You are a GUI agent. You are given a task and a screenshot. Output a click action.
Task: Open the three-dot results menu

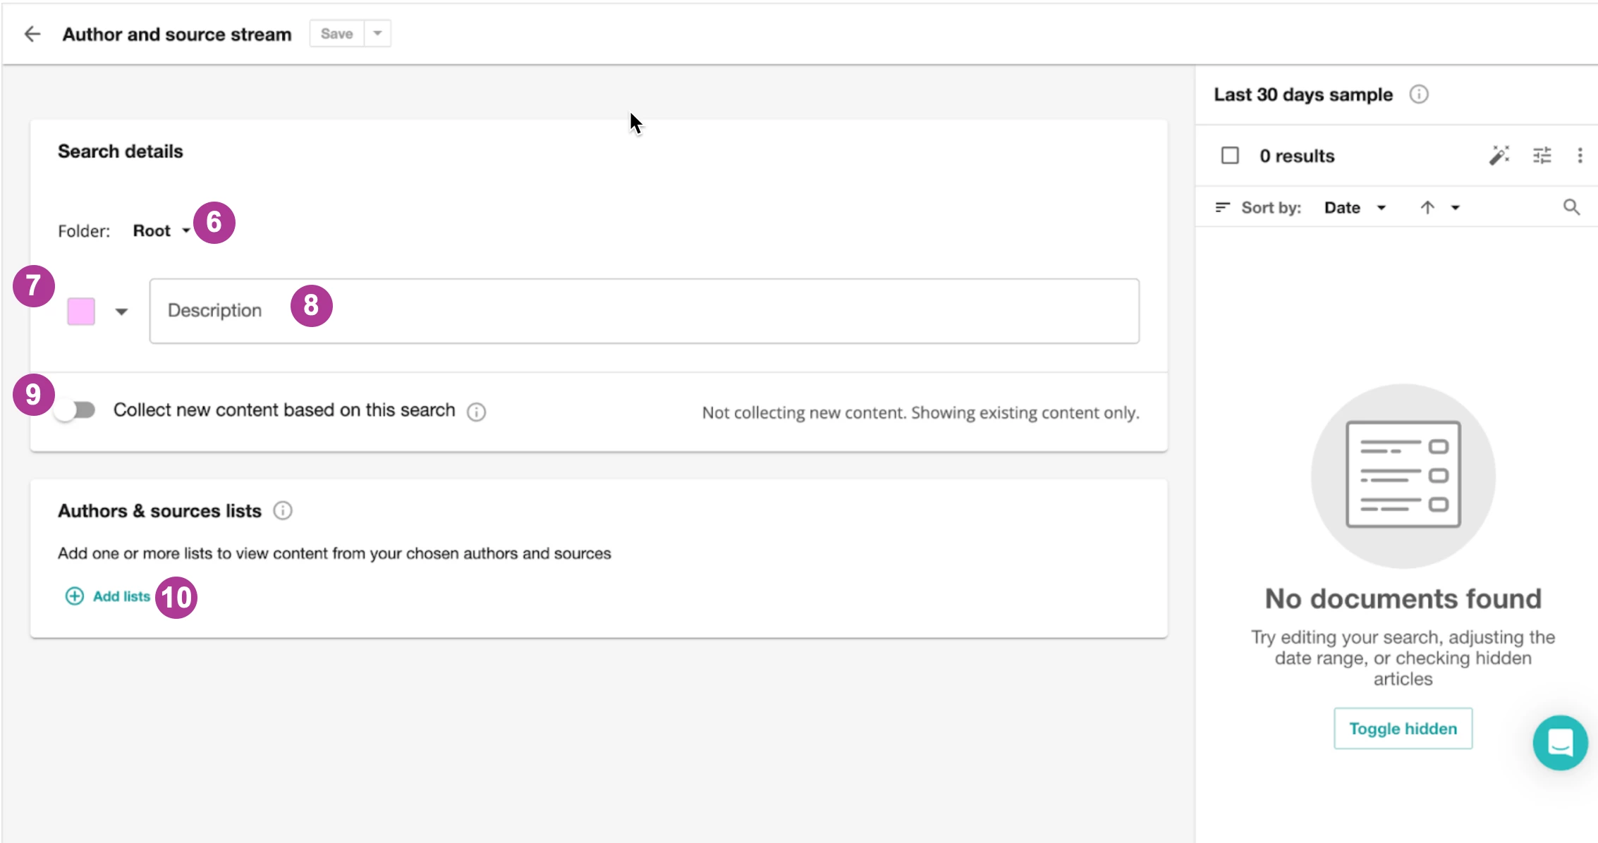point(1580,155)
